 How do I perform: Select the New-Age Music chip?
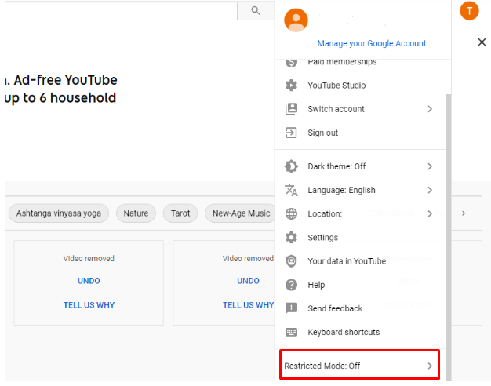(241, 213)
